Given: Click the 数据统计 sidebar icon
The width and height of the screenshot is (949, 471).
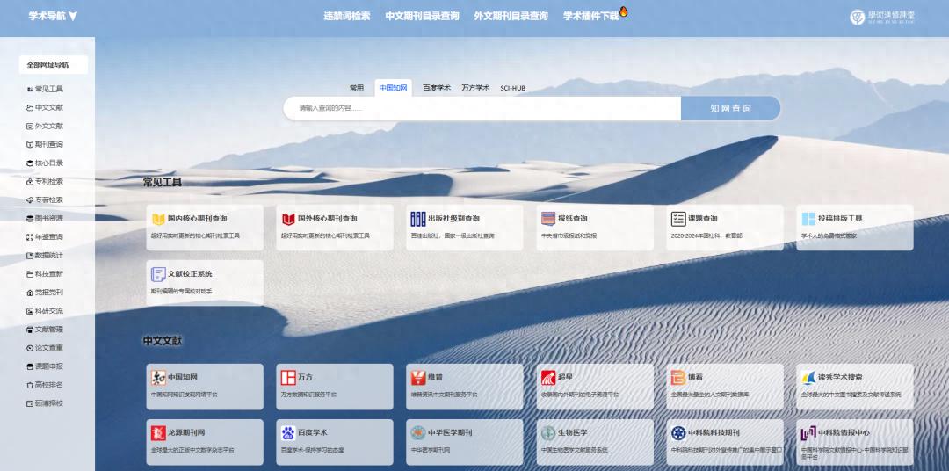Looking at the screenshot, I should [30, 256].
